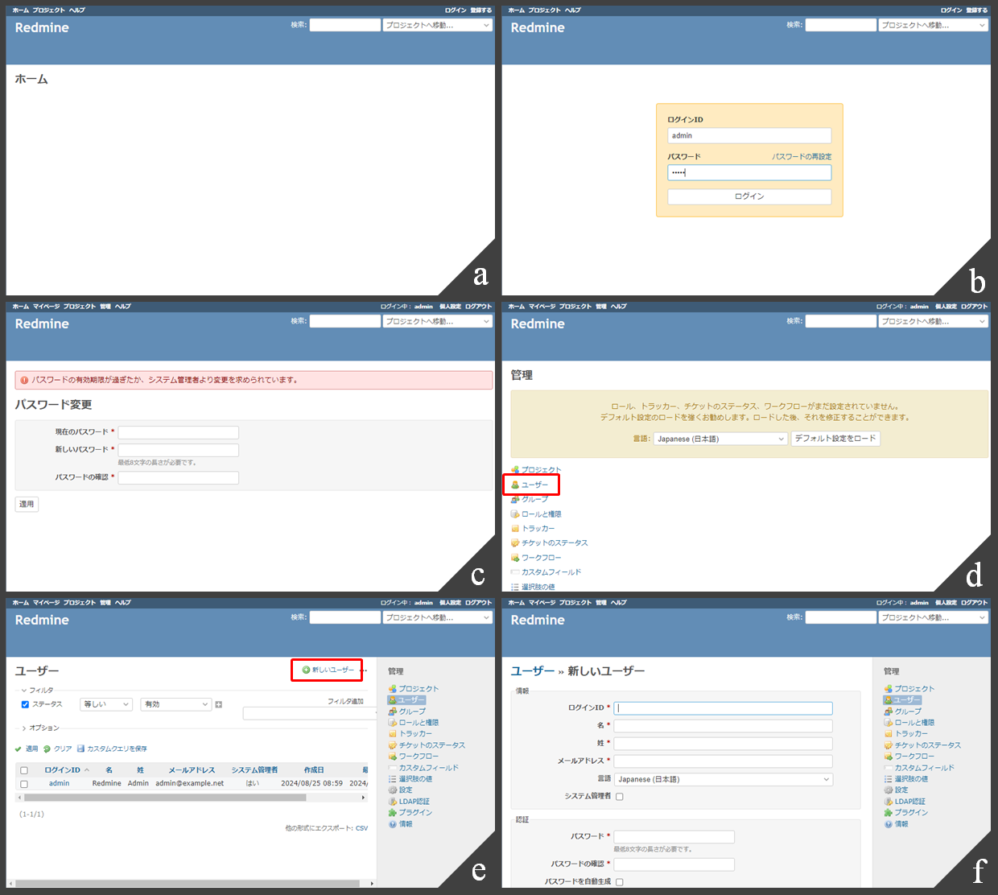Image resolution: width=998 pixels, height=895 pixels.
Task: Open the LDAP認証 icon in the new-user page sidebar
Action: [x=888, y=802]
